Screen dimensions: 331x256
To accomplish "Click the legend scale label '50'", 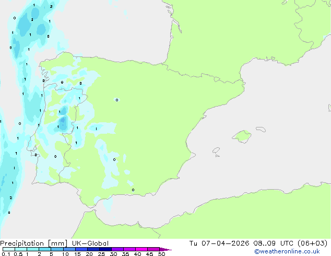I will pos(161,254).
